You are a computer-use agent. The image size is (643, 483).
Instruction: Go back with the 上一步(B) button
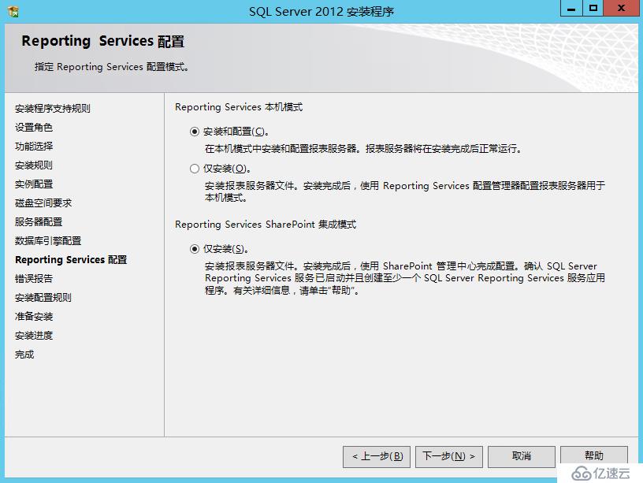tap(377, 456)
